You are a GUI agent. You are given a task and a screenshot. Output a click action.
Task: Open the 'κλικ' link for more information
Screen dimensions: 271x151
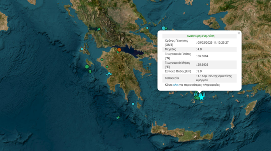(176, 85)
